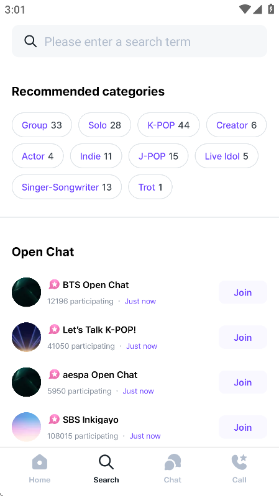
Task: Join the aespa Open Chat
Action: coord(243,382)
